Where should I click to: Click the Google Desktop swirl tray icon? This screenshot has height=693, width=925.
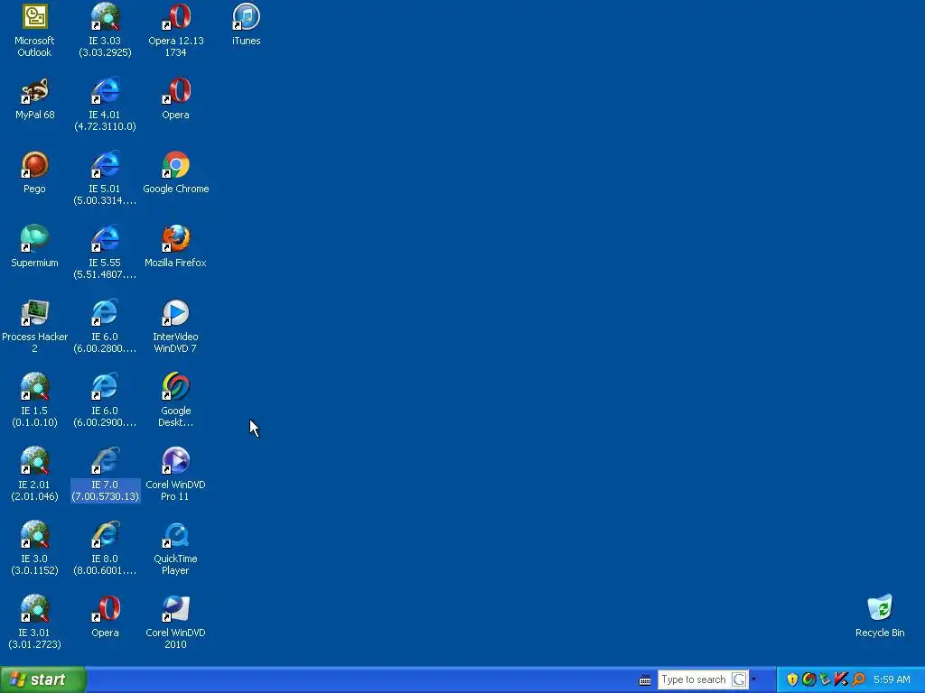click(x=808, y=679)
